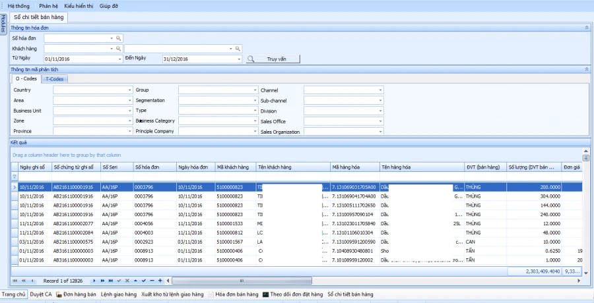Go to last record in navigator

pos(111,281)
